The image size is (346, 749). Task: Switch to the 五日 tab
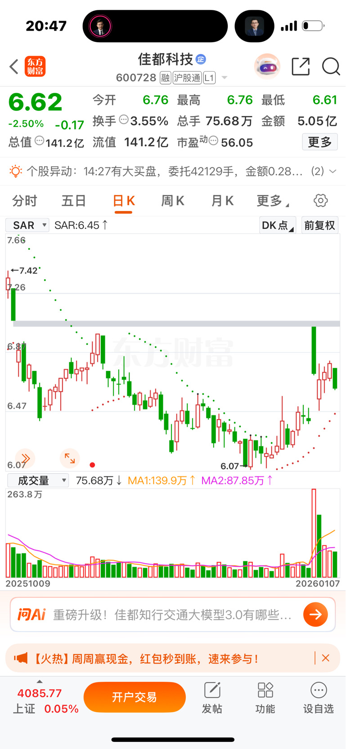pos(74,201)
